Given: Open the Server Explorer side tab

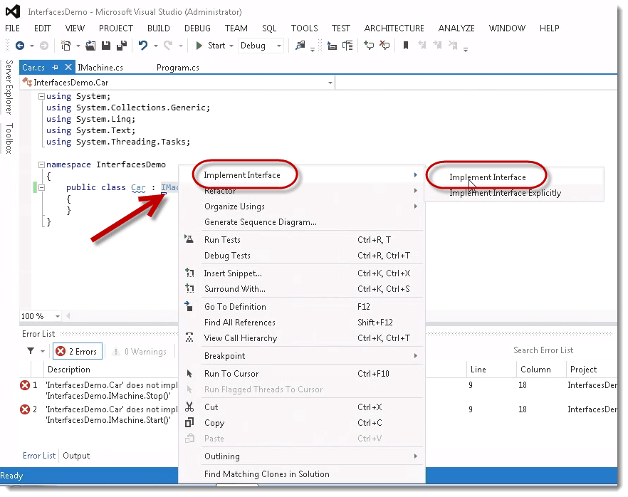Looking at the screenshot, I should coord(9,88).
